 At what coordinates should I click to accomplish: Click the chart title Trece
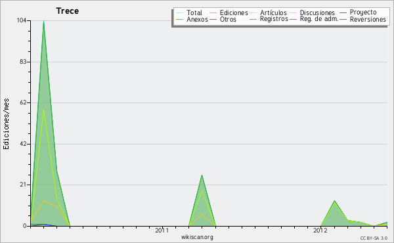68,11
